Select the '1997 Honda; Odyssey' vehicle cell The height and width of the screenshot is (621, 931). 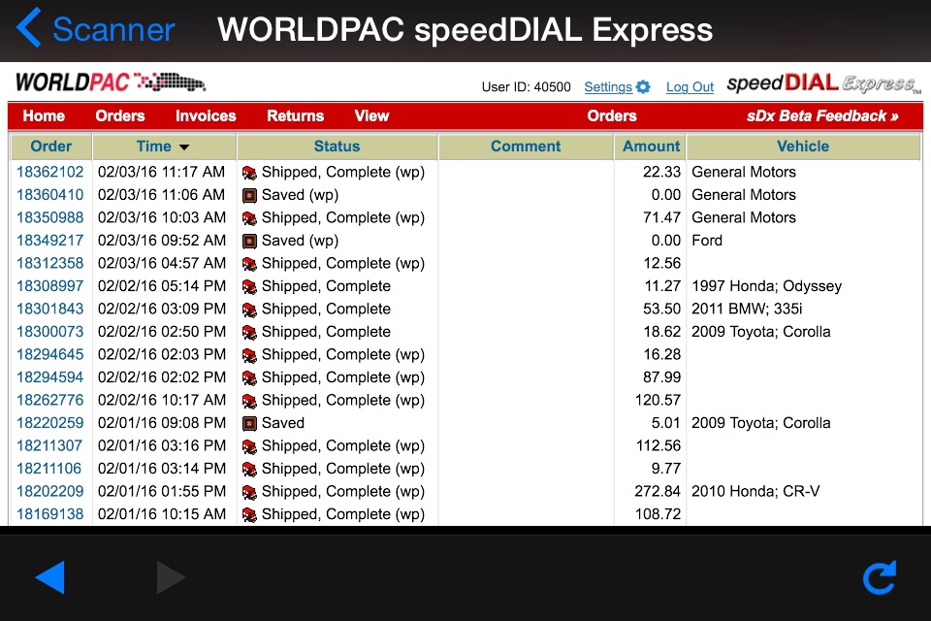pyautogui.click(x=766, y=286)
